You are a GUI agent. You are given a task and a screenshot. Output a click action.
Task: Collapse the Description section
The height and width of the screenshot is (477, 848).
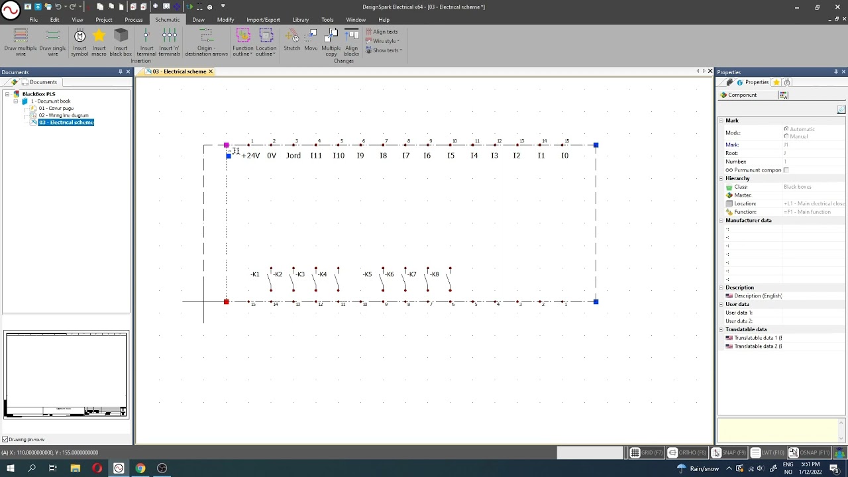coord(721,288)
